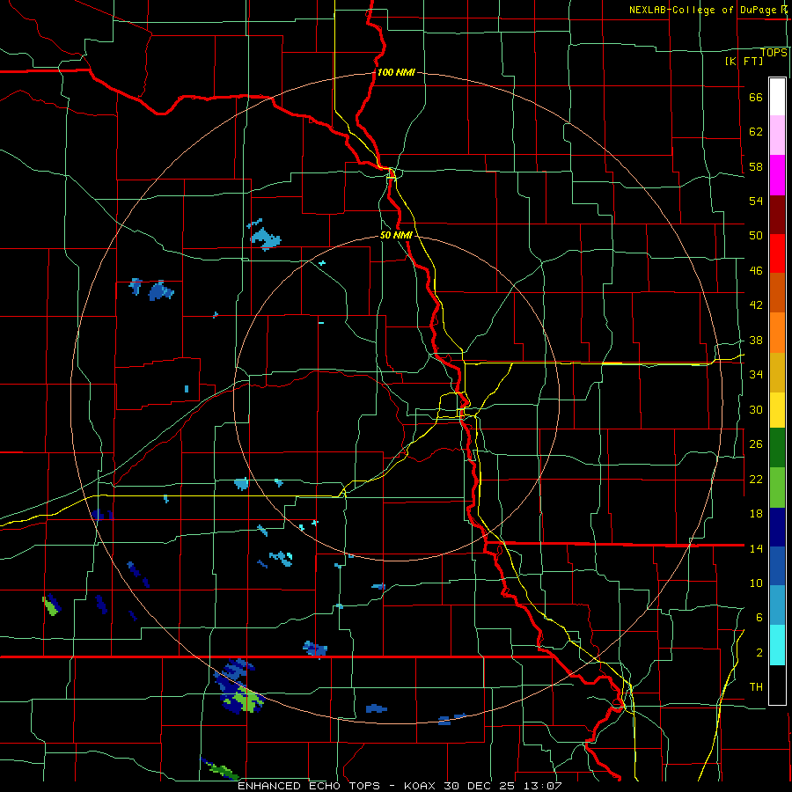
Task: Click the 30 label on the legend scale
Action: point(756,409)
